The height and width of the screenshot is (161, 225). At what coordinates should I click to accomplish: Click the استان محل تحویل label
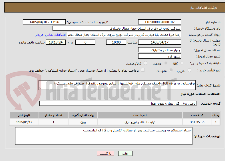coord(207,50)
